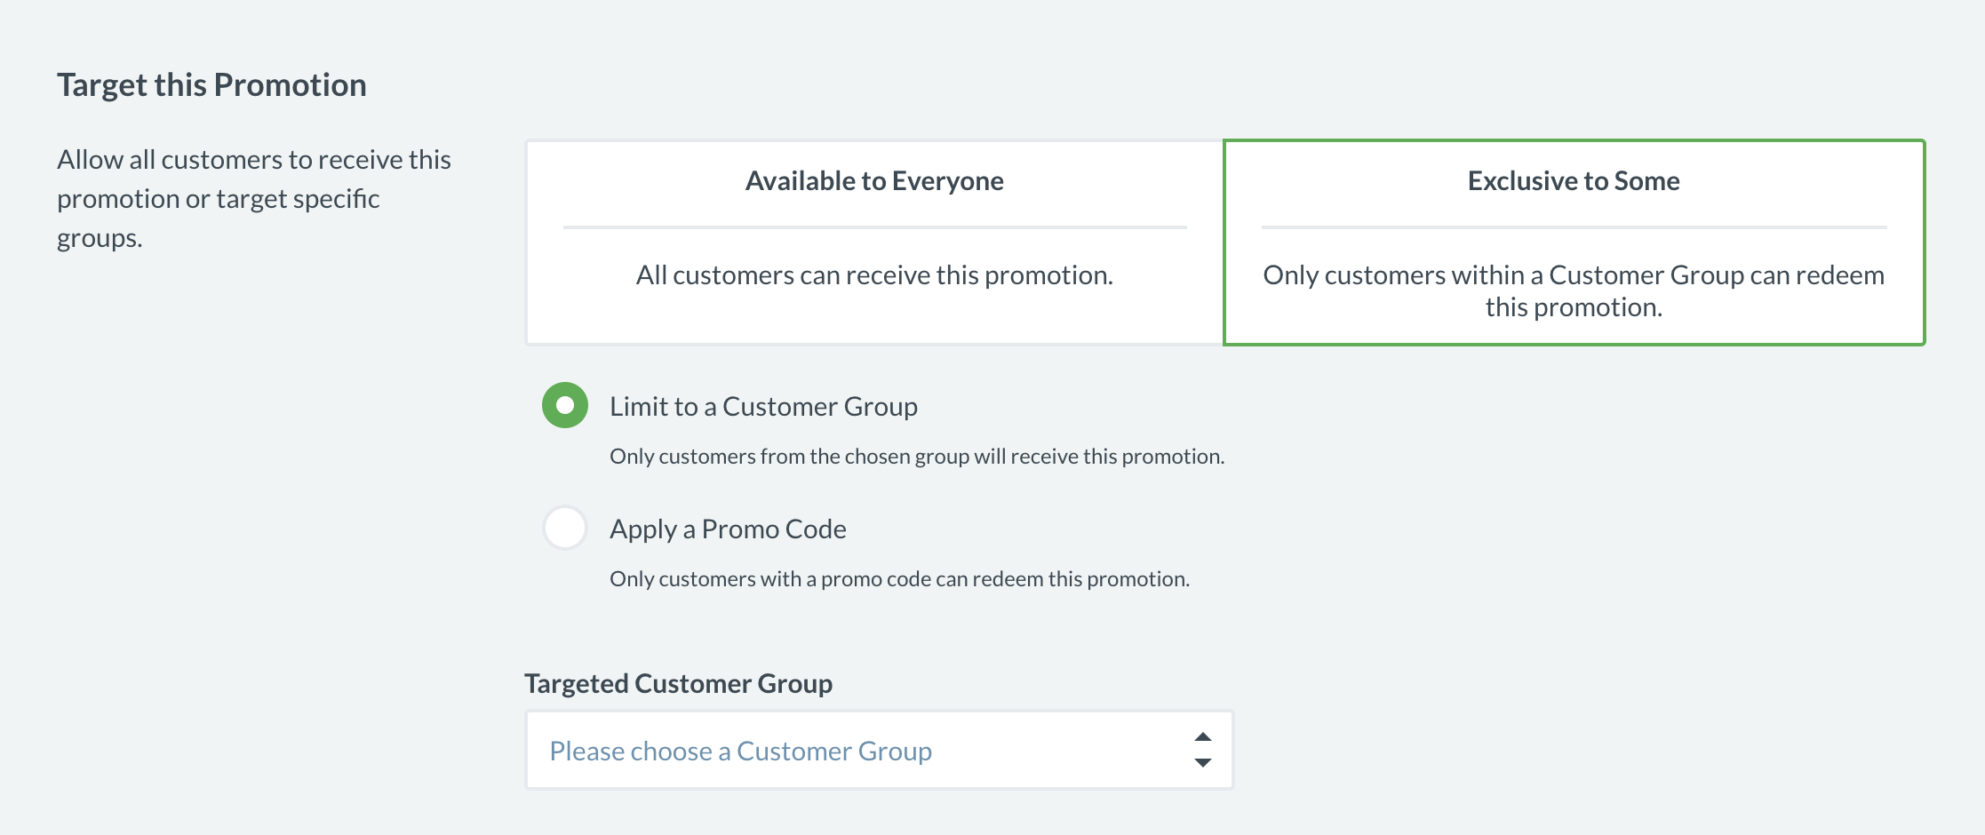Click "Please choose a Customer Group" placeholder text
The image size is (1985, 835).
coord(740,751)
